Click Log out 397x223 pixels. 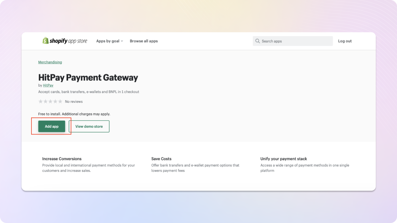point(345,41)
